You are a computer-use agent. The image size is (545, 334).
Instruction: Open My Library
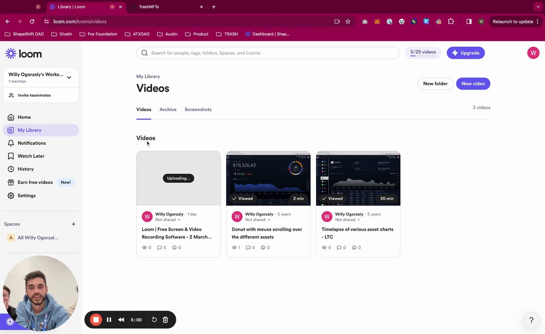coord(40,130)
